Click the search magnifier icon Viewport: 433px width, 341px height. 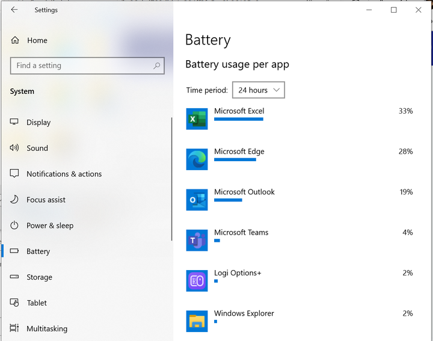pyautogui.click(x=157, y=66)
